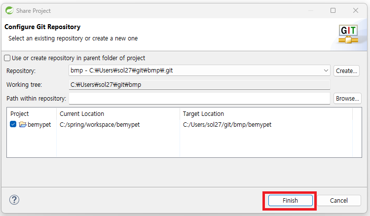Click the Browse... button
This screenshot has width=370, height=216.
tap(347, 98)
